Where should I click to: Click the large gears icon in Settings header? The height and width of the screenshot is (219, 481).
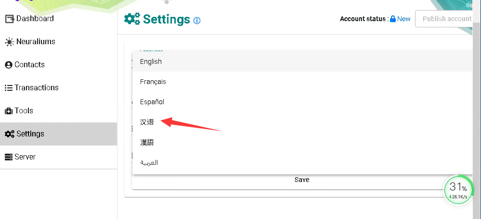[x=132, y=19]
